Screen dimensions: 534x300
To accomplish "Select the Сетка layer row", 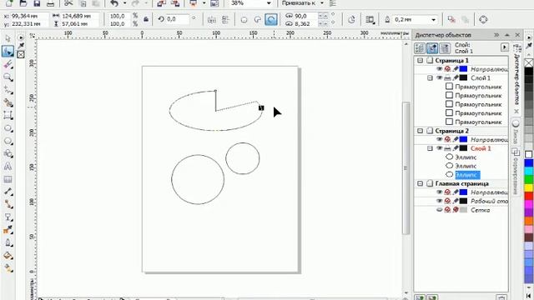I will pos(481,210).
